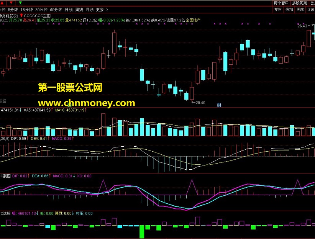315x239 pixels.
Task: Click the 复权 button
Action: pyautogui.click(x=278, y=10)
